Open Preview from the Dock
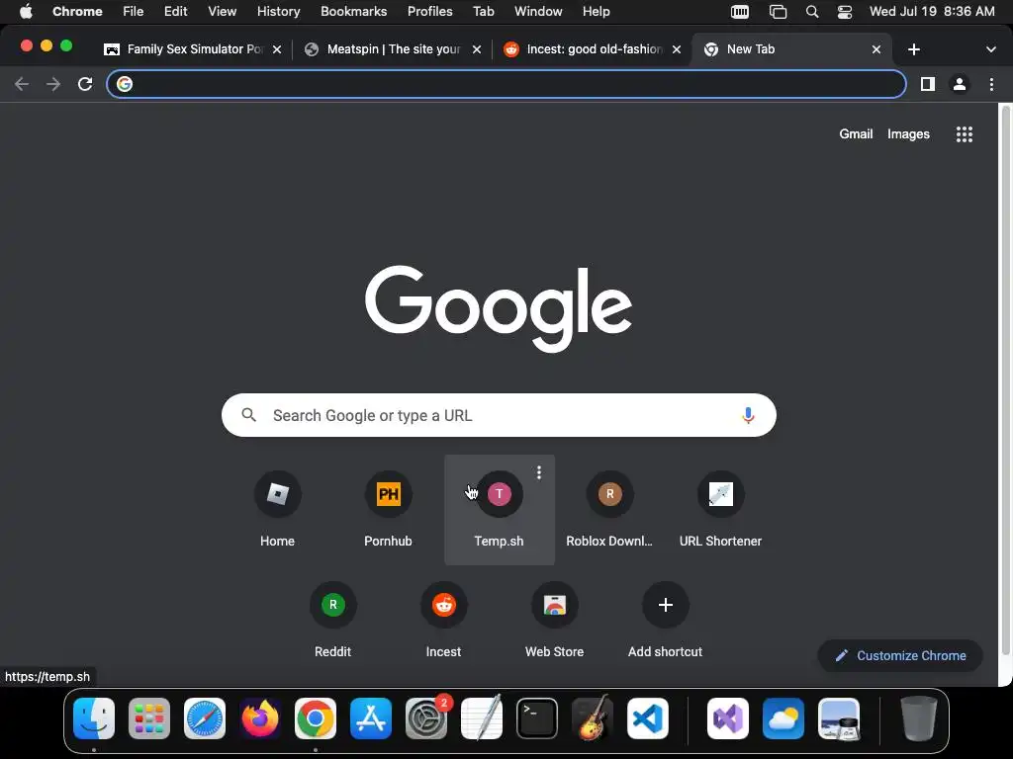The image size is (1013, 759). 839,718
